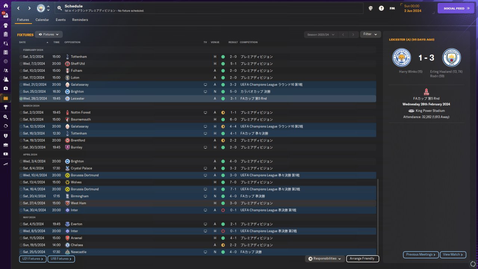This screenshot has height=269, width=478.
Task: Open the Development Centre graph icon in sidebar
Action: (x=5, y=163)
